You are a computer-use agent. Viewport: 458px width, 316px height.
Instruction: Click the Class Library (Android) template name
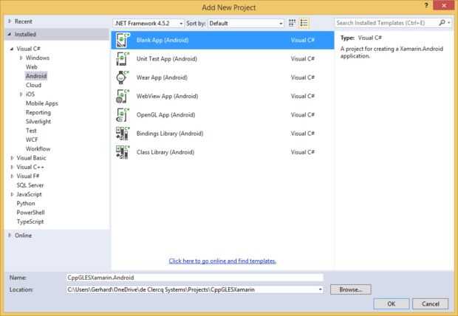click(x=165, y=152)
